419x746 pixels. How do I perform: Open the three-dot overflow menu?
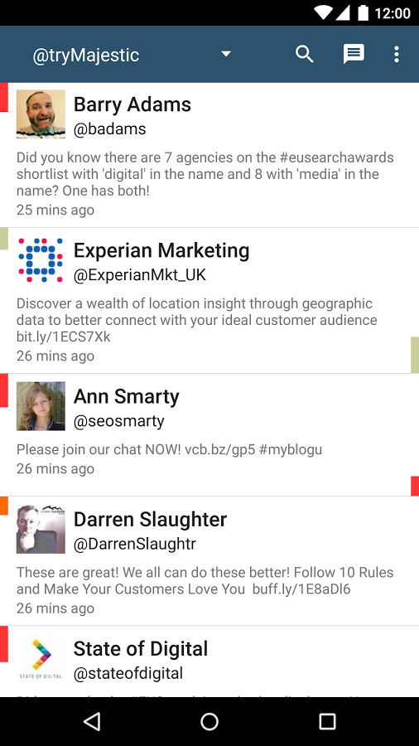396,54
